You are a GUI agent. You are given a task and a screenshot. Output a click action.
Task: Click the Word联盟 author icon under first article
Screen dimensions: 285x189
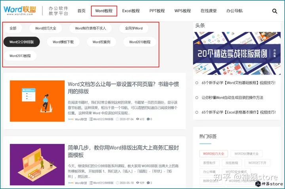(x=71, y=119)
